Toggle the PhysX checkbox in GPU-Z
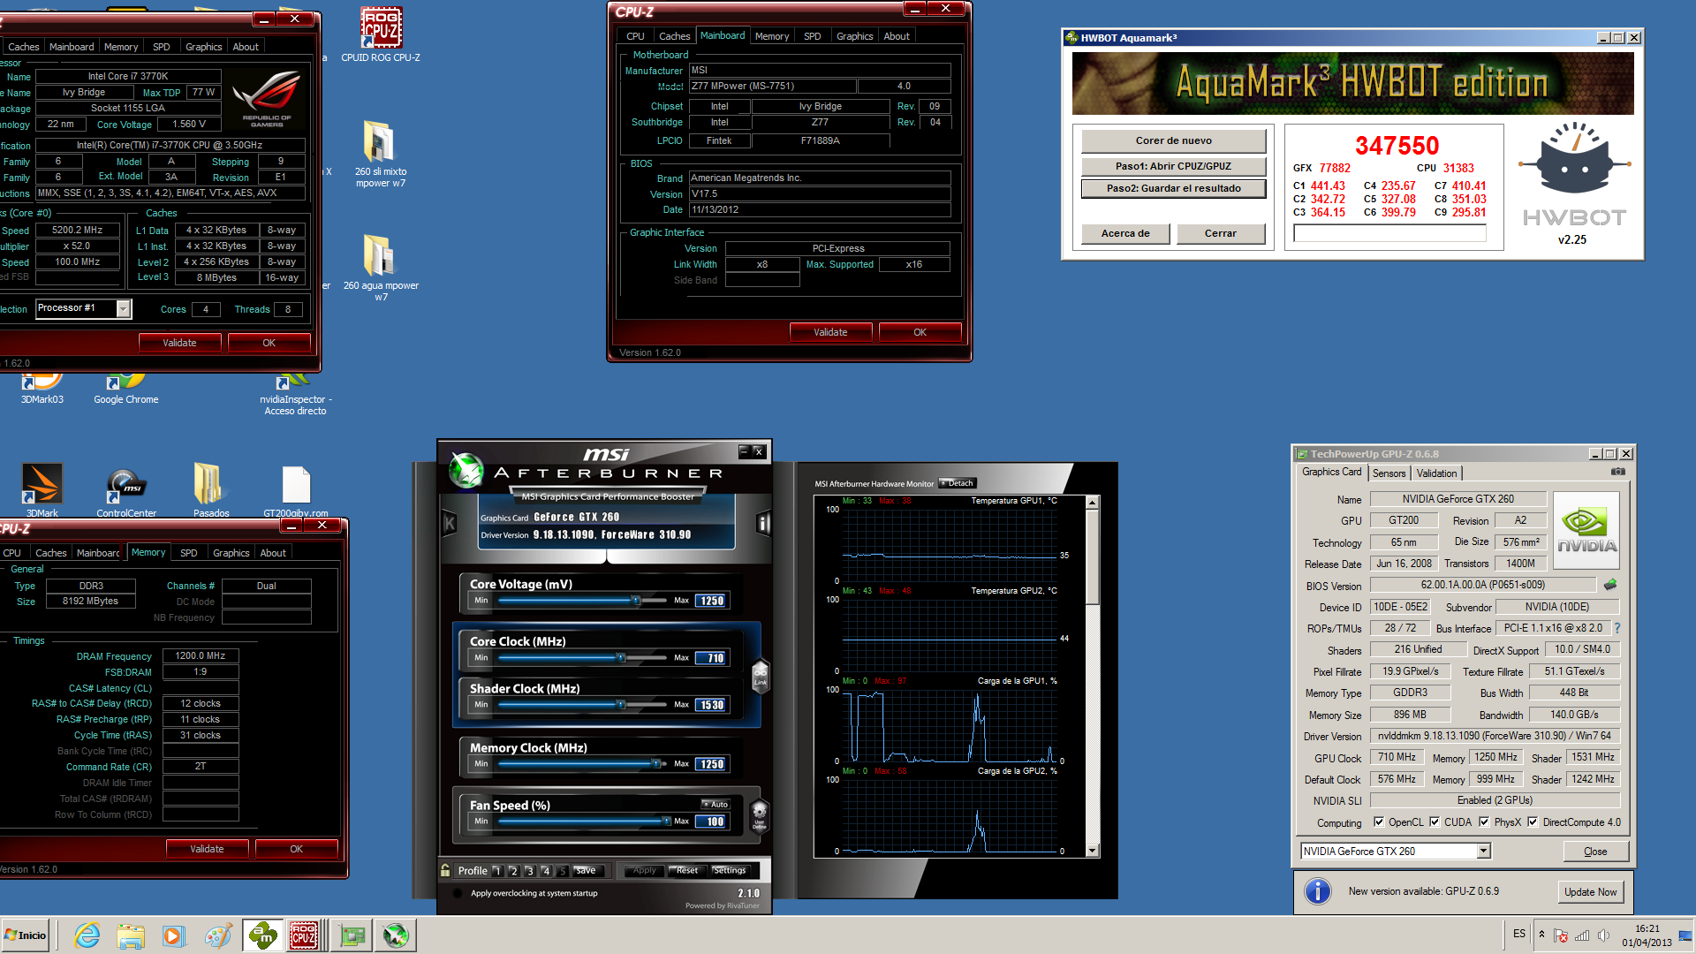 [x=1485, y=821]
